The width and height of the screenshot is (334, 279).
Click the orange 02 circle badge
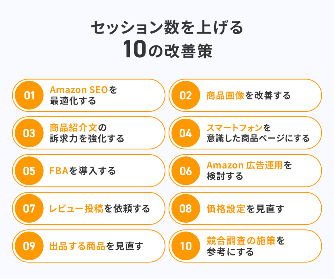[186, 95]
